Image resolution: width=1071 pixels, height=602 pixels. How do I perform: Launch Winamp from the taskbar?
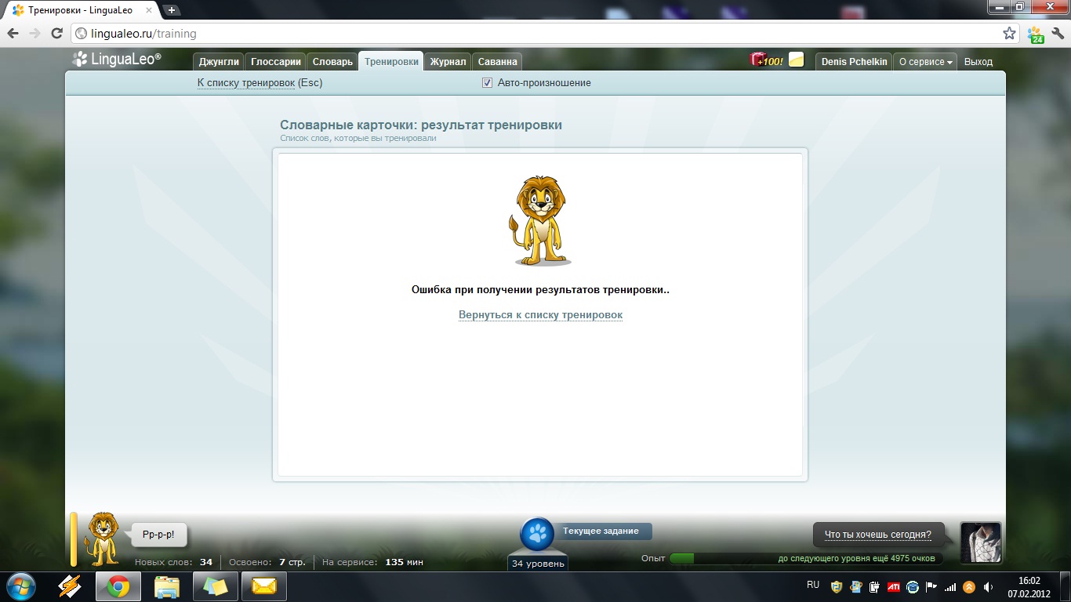pyautogui.click(x=71, y=586)
